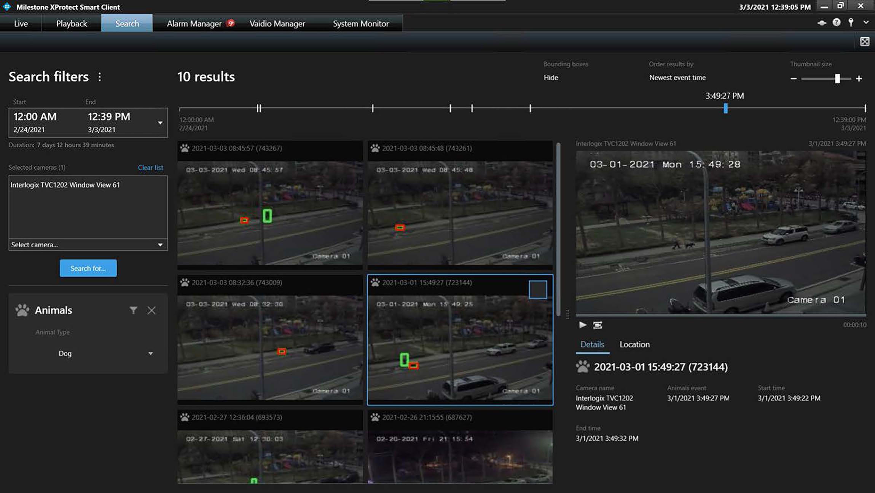This screenshot has height=493, width=875.
Task: Click the thumbnail size slider handle
Action: coord(837,78)
